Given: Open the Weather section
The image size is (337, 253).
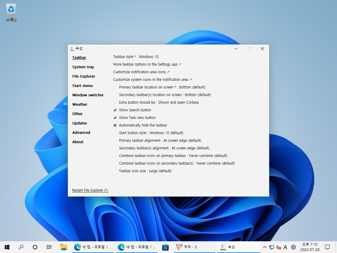Looking at the screenshot, I should pyautogui.click(x=80, y=104).
